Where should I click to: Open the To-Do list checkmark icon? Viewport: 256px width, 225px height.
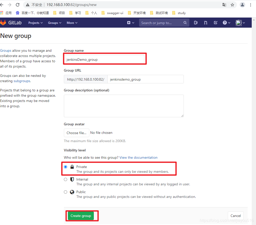215,23
